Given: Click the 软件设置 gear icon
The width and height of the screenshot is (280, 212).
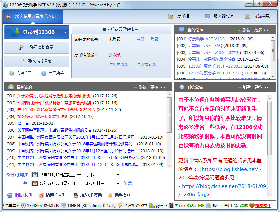Looking at the screenshot, I should pyautogui.click(x=12, y=73).
